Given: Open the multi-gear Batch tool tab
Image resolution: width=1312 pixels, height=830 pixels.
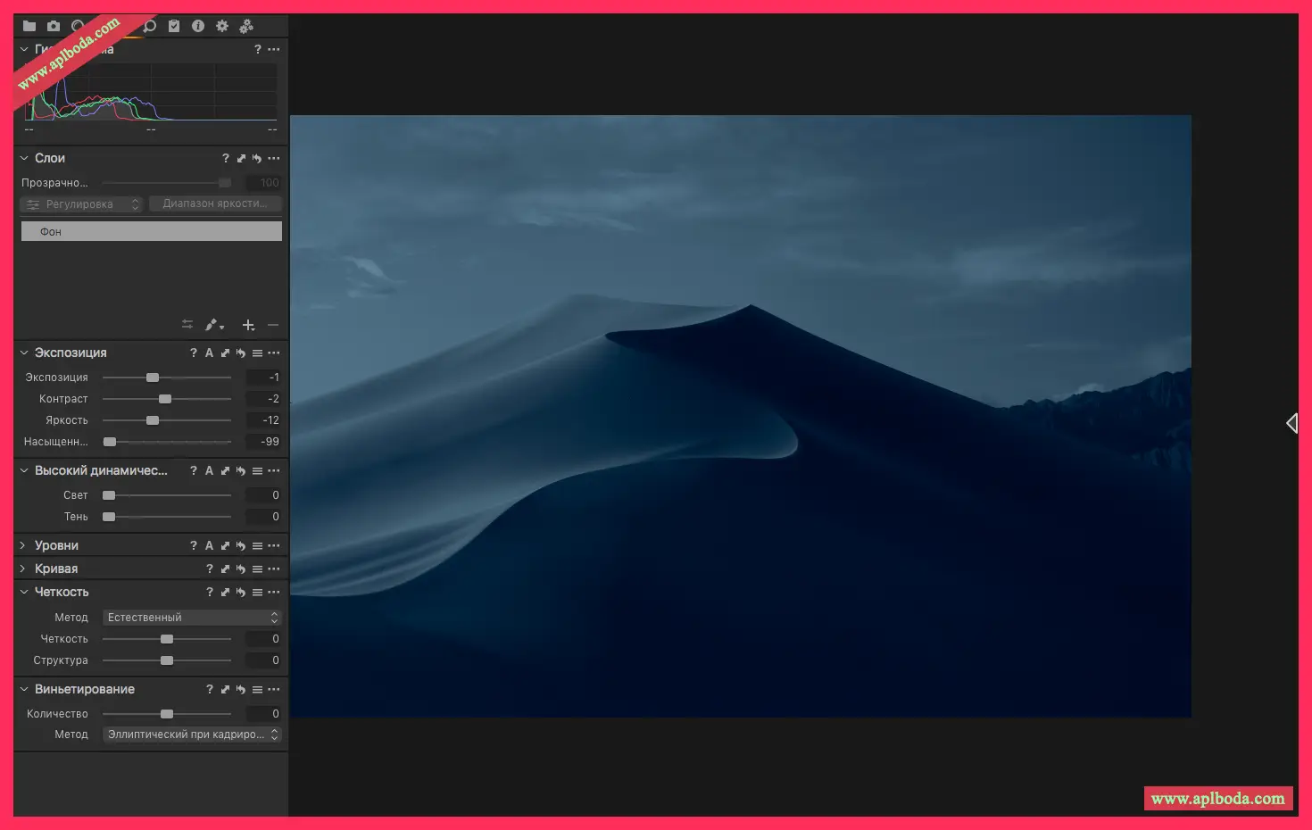Looking at the screenshot, I should [246, 26].
